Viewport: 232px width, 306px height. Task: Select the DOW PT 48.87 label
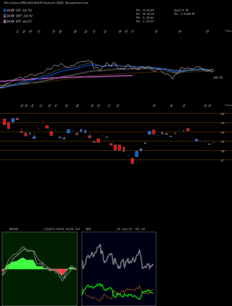pos(19,21)
